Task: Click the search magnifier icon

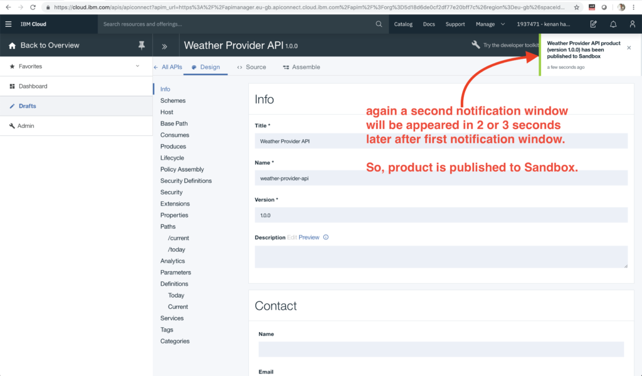Action: (x=379, y=24)
